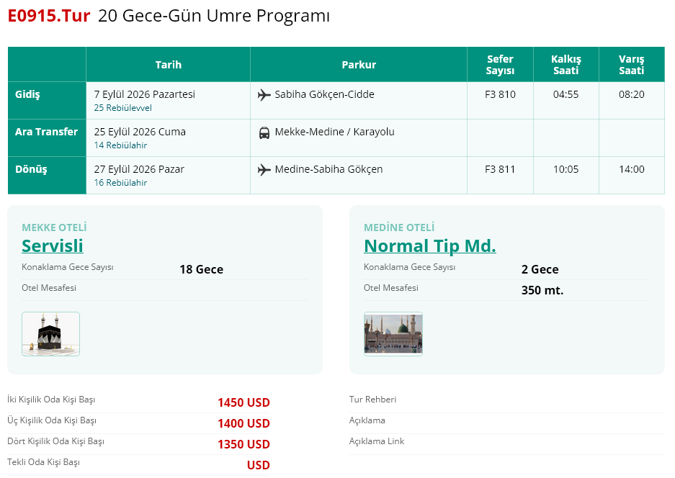675x478 pixels.
Task: Click 'İki Kişilik Oda Kişi Başı' label
Action: [51, 400]
